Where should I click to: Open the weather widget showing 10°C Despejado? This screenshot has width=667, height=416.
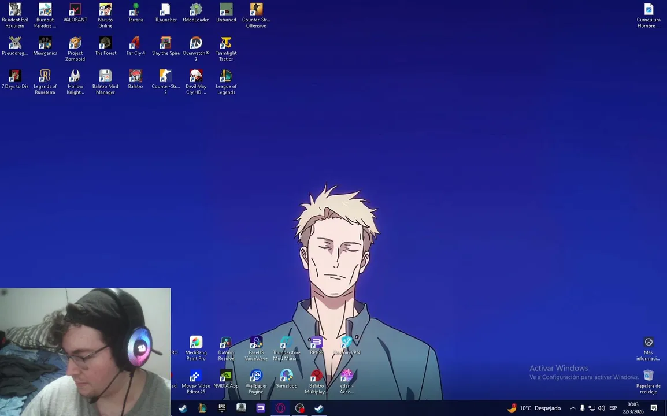click(534, 408)
